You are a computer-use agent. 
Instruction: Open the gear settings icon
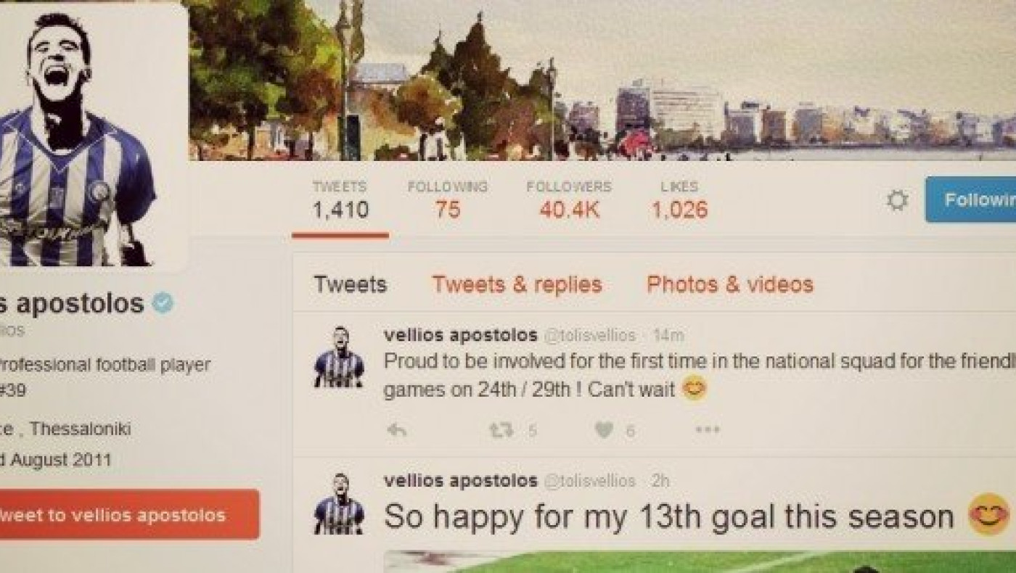point(897,200)
